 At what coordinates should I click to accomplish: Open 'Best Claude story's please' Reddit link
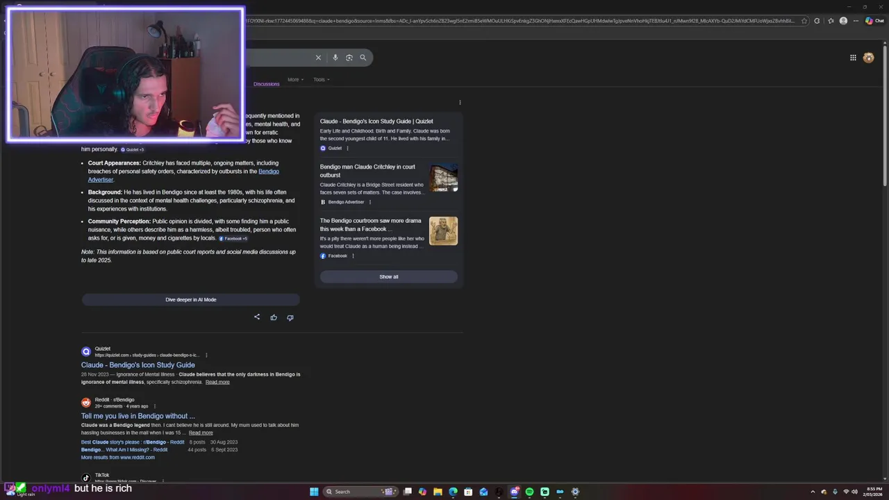133,442
